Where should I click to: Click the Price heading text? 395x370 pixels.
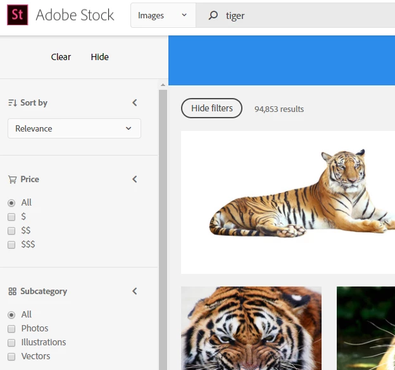pyautogui.click(x=30, y=179)
